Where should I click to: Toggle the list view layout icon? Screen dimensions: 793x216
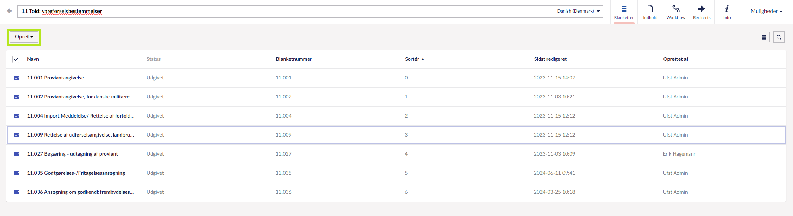(x=764, y=37)
